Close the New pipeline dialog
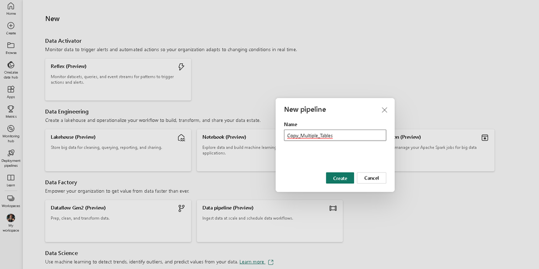539x269 pixels. click(384, 110)
